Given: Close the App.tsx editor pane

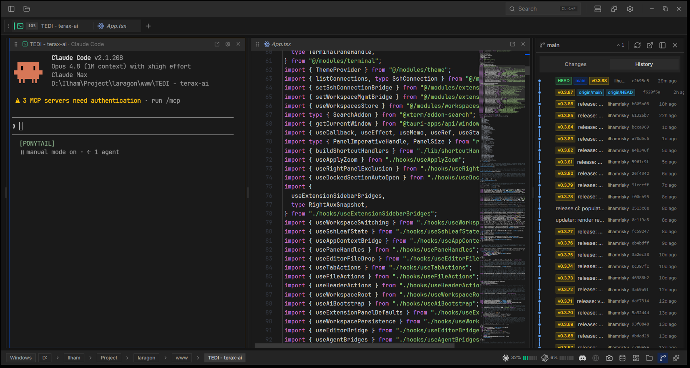Looking at the screenshot, I should click(523, 44).
